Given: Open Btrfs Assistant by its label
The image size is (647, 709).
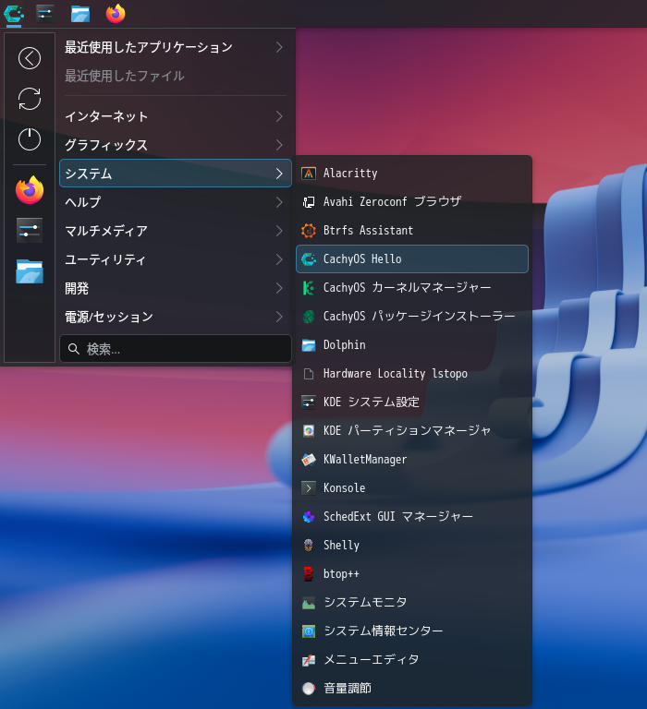Looking at the screenshot, I should click(x=368, y=231).
